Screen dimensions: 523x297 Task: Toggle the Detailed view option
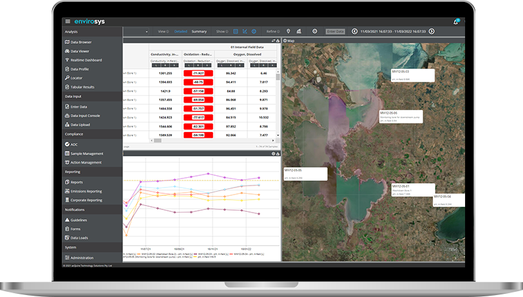tap(181, 31)
